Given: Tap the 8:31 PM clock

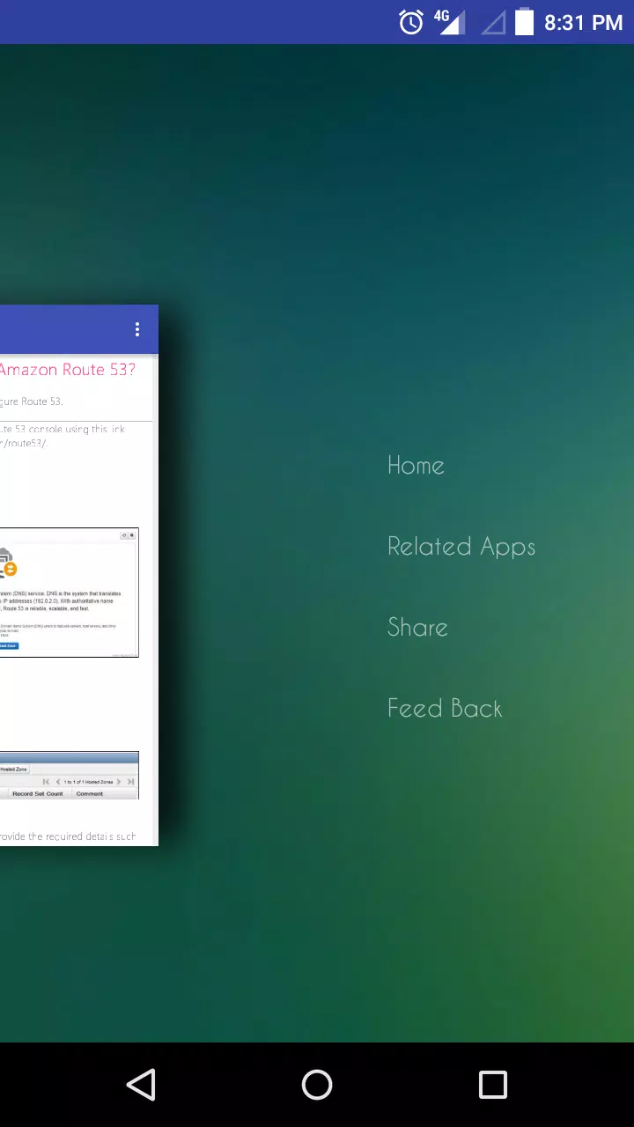Looking at the screenshot, I should pos(583,22).
